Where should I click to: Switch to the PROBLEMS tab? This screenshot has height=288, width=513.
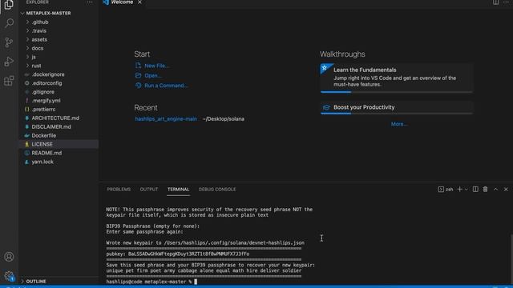coord(119,190)
